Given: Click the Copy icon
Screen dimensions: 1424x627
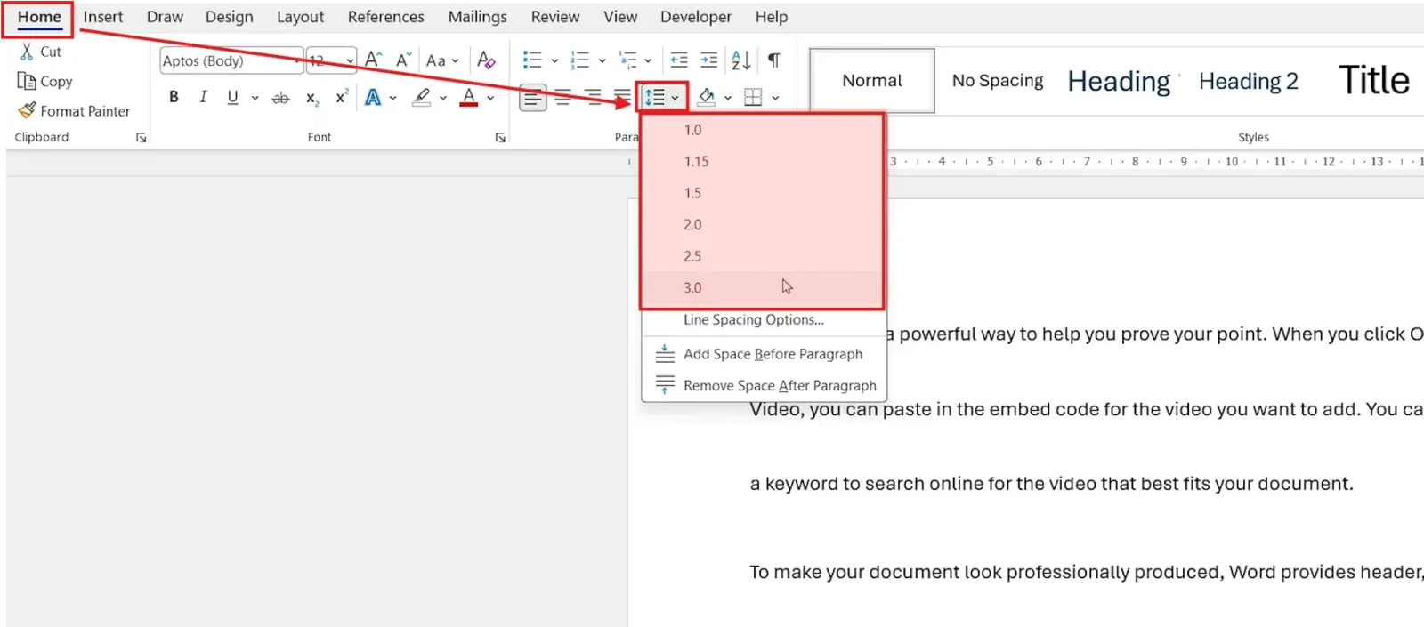Looking at the screenshot, I should 26,81.
